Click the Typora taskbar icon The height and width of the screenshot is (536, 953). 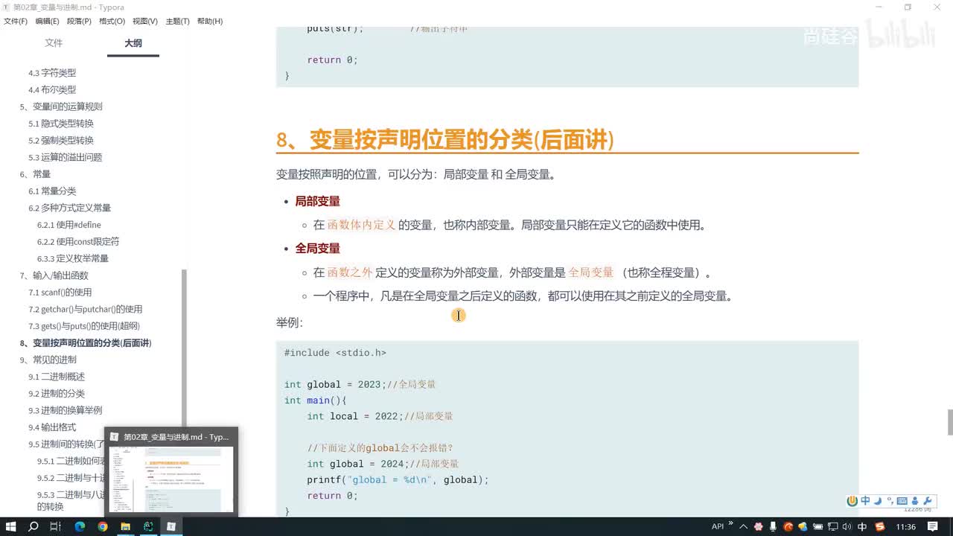171,526
